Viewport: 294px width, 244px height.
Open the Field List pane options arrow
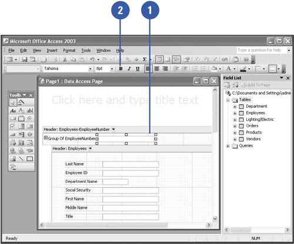pos(282,78)
